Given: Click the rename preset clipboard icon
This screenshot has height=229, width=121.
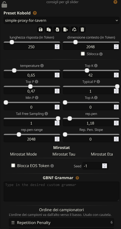Looking at the screenshot, I should pyautogui.click(x=49, y=29).
